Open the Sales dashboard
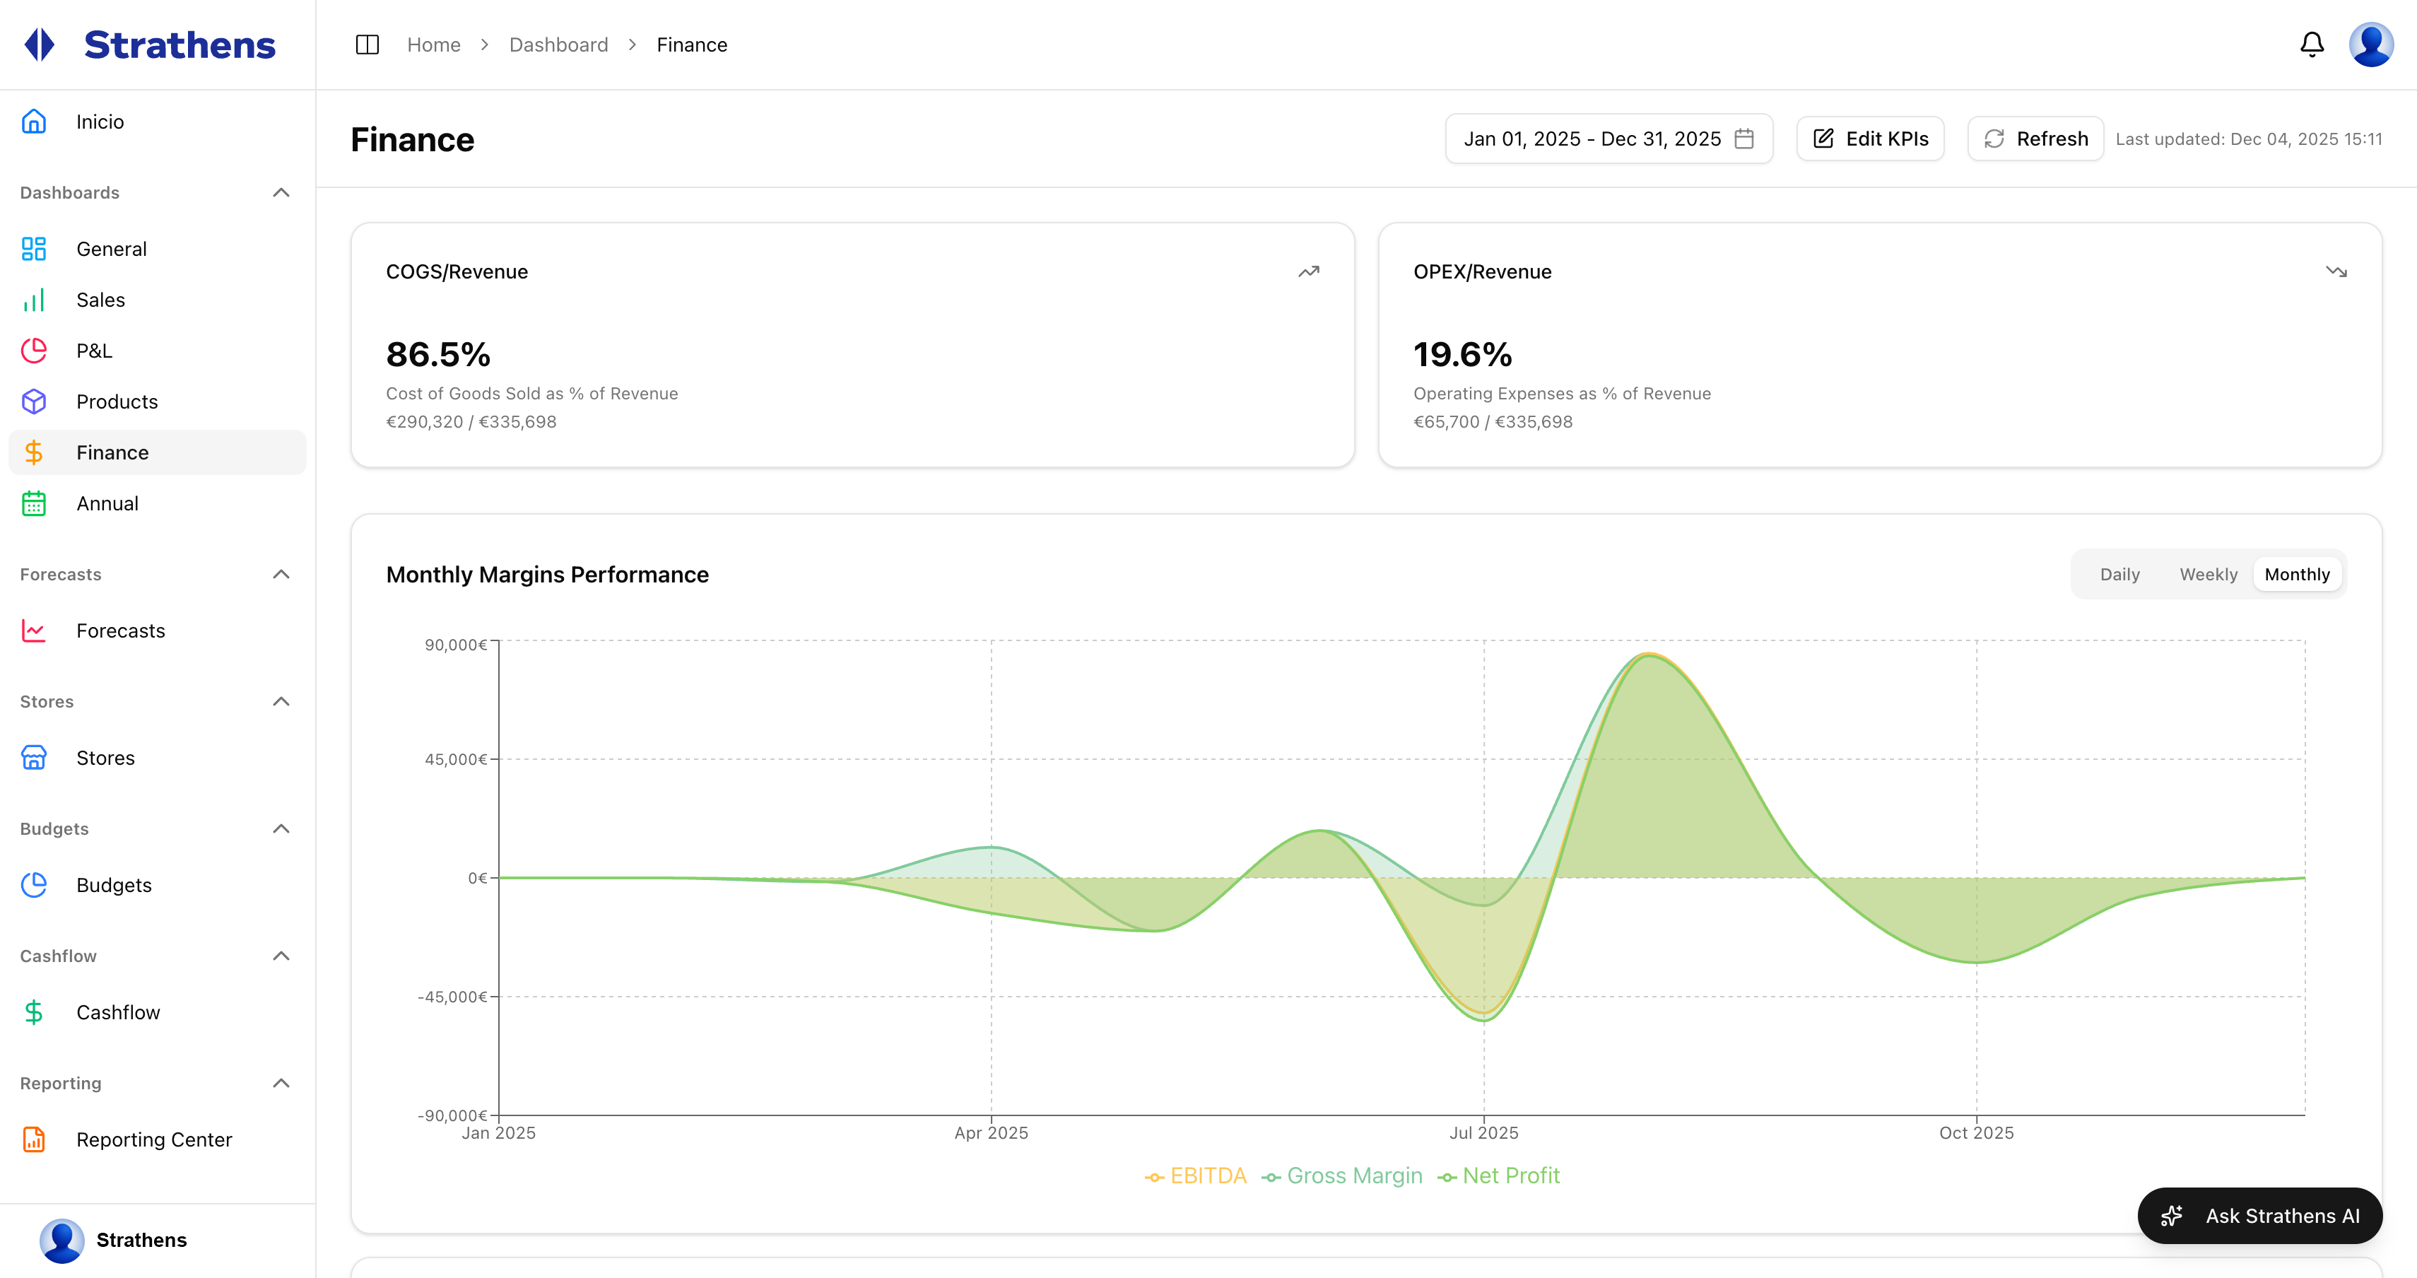This screenshot has width=2417, height=1278. [100, 300]
